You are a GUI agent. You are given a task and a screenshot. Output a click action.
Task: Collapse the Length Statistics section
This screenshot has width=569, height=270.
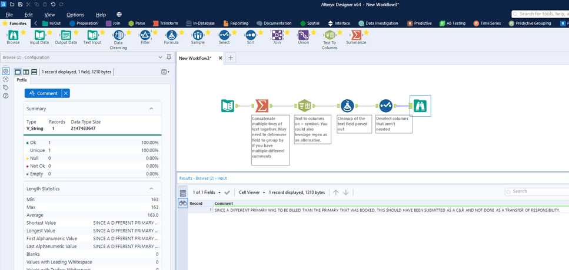(x=151, y=188)
